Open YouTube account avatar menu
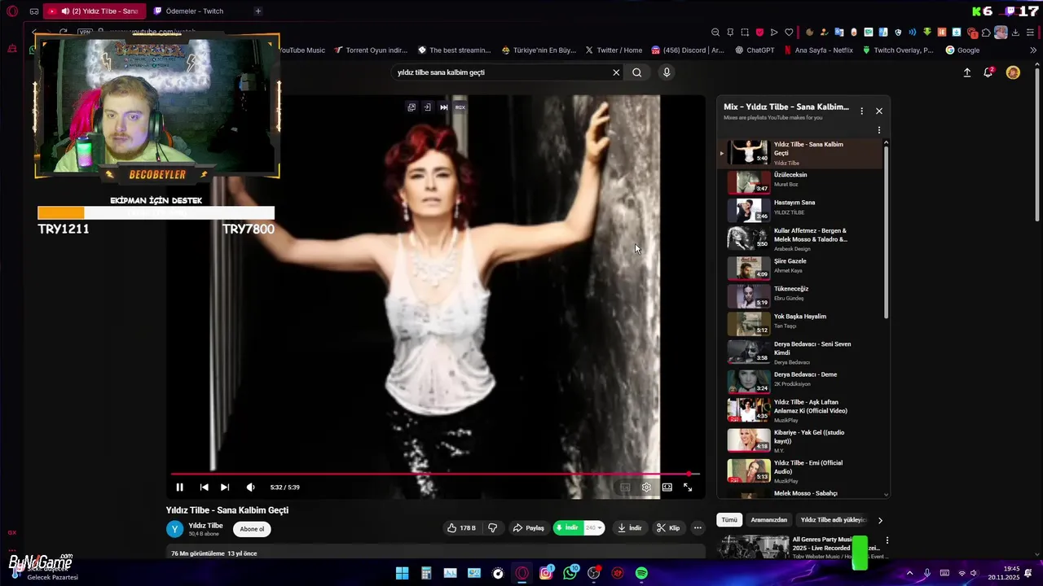Image resolution: width=1043 pixels, height=586 pixels. (1013, 72)
